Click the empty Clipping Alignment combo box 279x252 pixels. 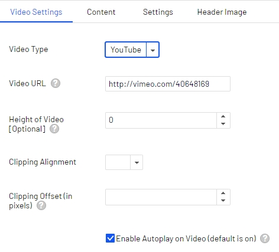pyautogui.click(x=118, y=162)
